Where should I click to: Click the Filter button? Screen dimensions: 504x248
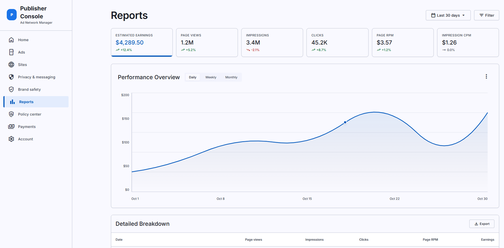[486, 15]
